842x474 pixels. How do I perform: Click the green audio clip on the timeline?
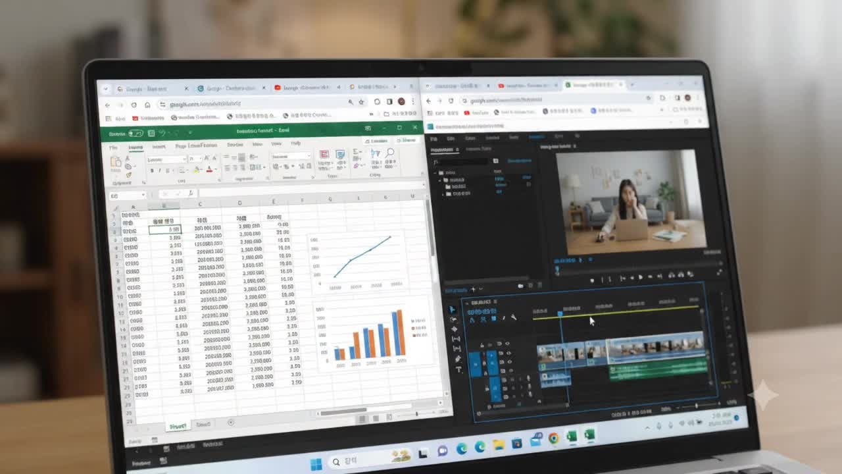pyautogui.click(x=658, y=369)
